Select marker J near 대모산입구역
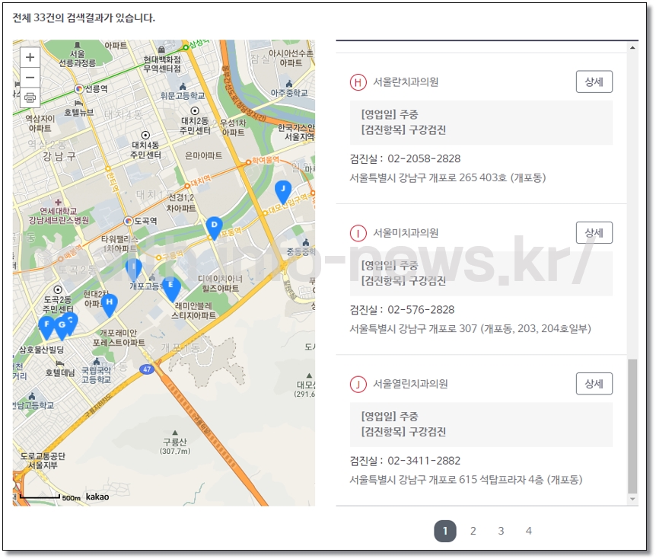This screenshot has width=656, height=559. click(282, 187)
